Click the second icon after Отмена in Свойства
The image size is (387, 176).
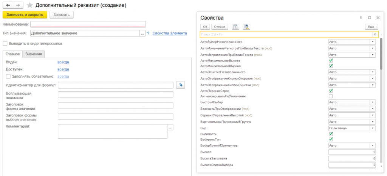[246, 27]
